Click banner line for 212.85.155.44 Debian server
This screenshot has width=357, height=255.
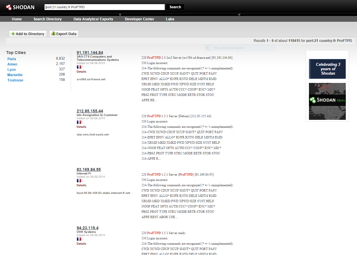[176, 116]
